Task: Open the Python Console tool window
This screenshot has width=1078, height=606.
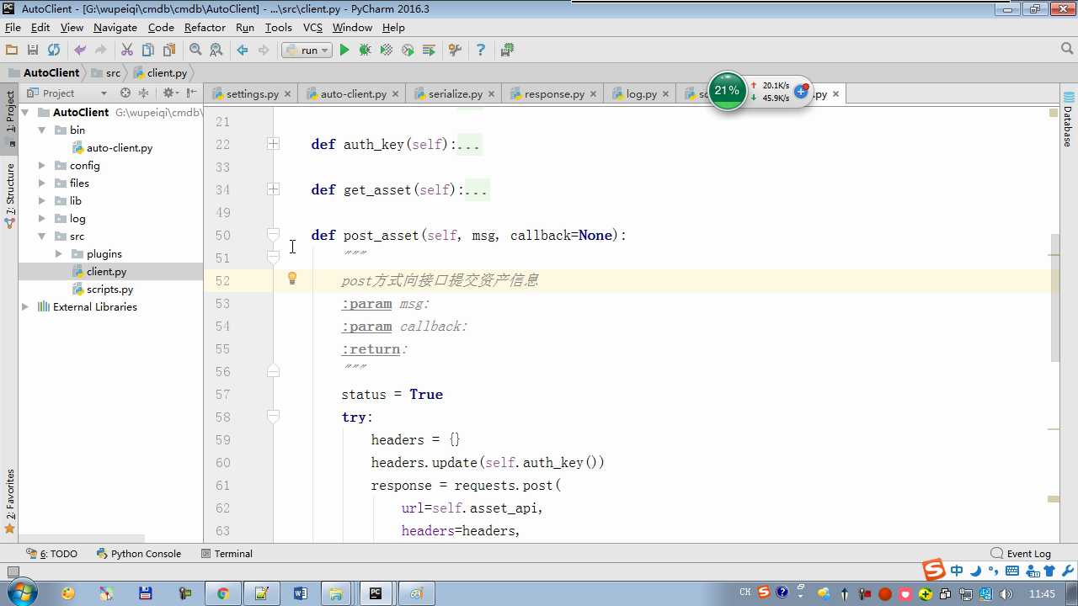Action: tap(138, 554)
